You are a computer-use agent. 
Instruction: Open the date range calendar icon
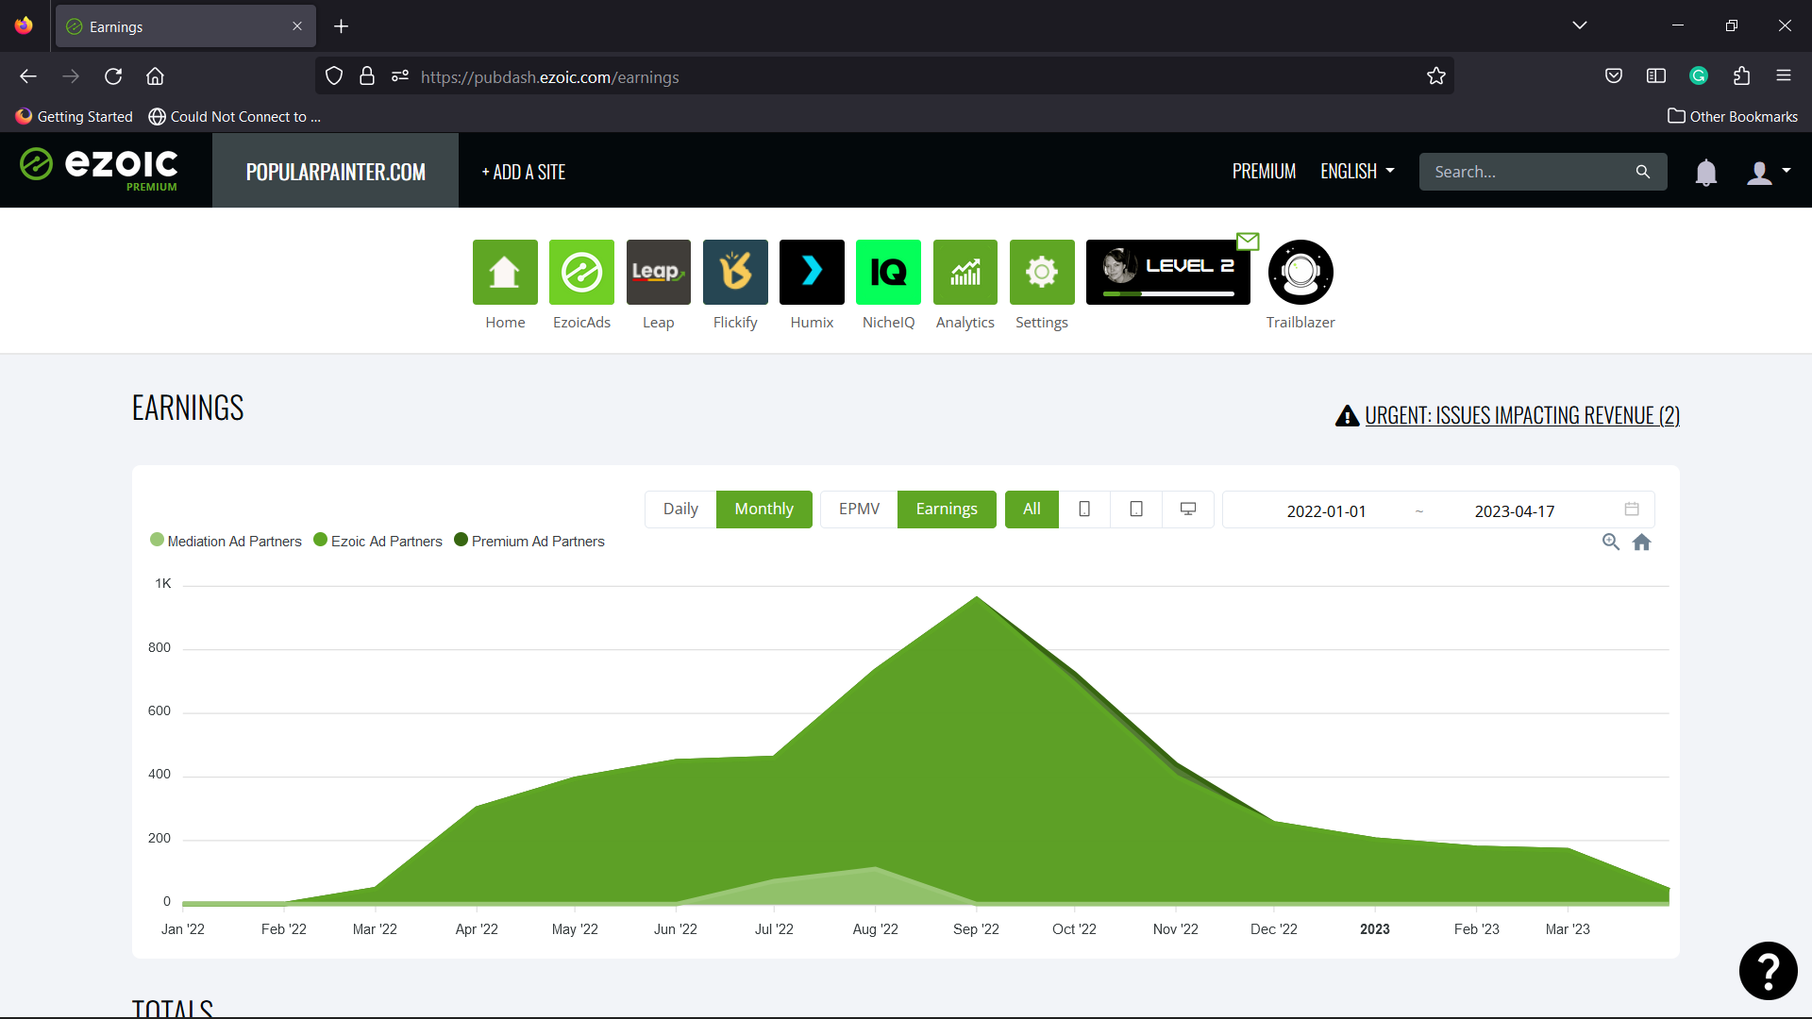[1632, 509]
